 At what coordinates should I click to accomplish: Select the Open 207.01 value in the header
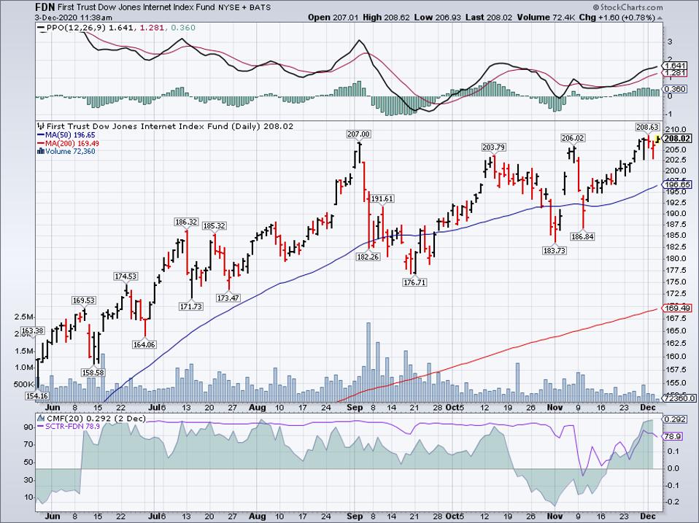[x=333, y=18]
